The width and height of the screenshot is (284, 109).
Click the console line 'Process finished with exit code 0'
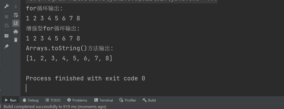(x=86, y=79)
